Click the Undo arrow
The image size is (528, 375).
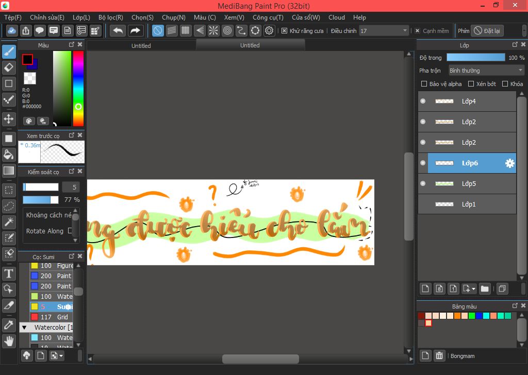pyautogui.click(x=118, y=30)
